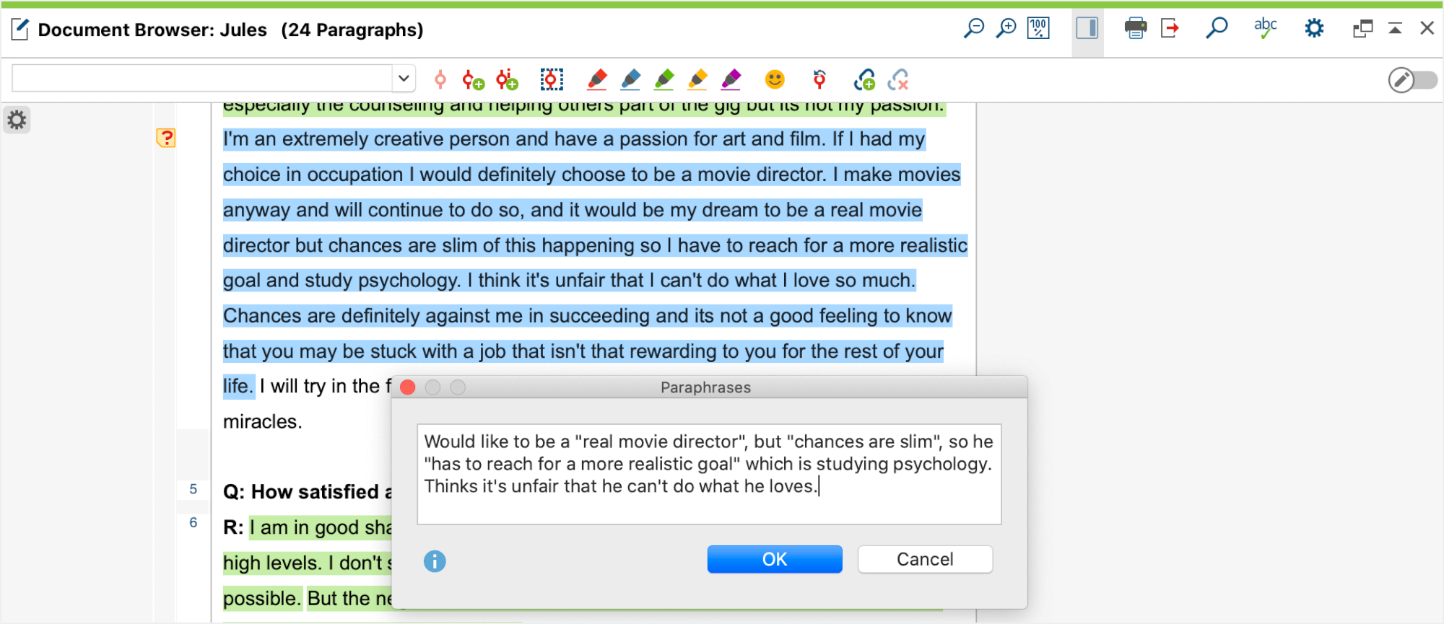Click the info icon in Paraphrases dialog

(x=435, y=561)
